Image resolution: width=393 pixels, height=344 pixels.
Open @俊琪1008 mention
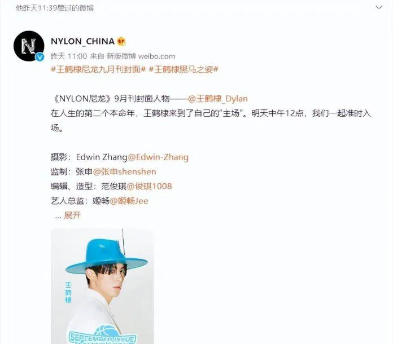[x=150, y=186]
